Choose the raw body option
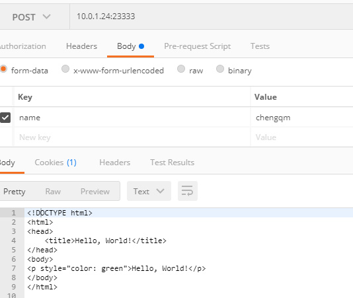Screen dimensions: 353x298 (181, 69)
